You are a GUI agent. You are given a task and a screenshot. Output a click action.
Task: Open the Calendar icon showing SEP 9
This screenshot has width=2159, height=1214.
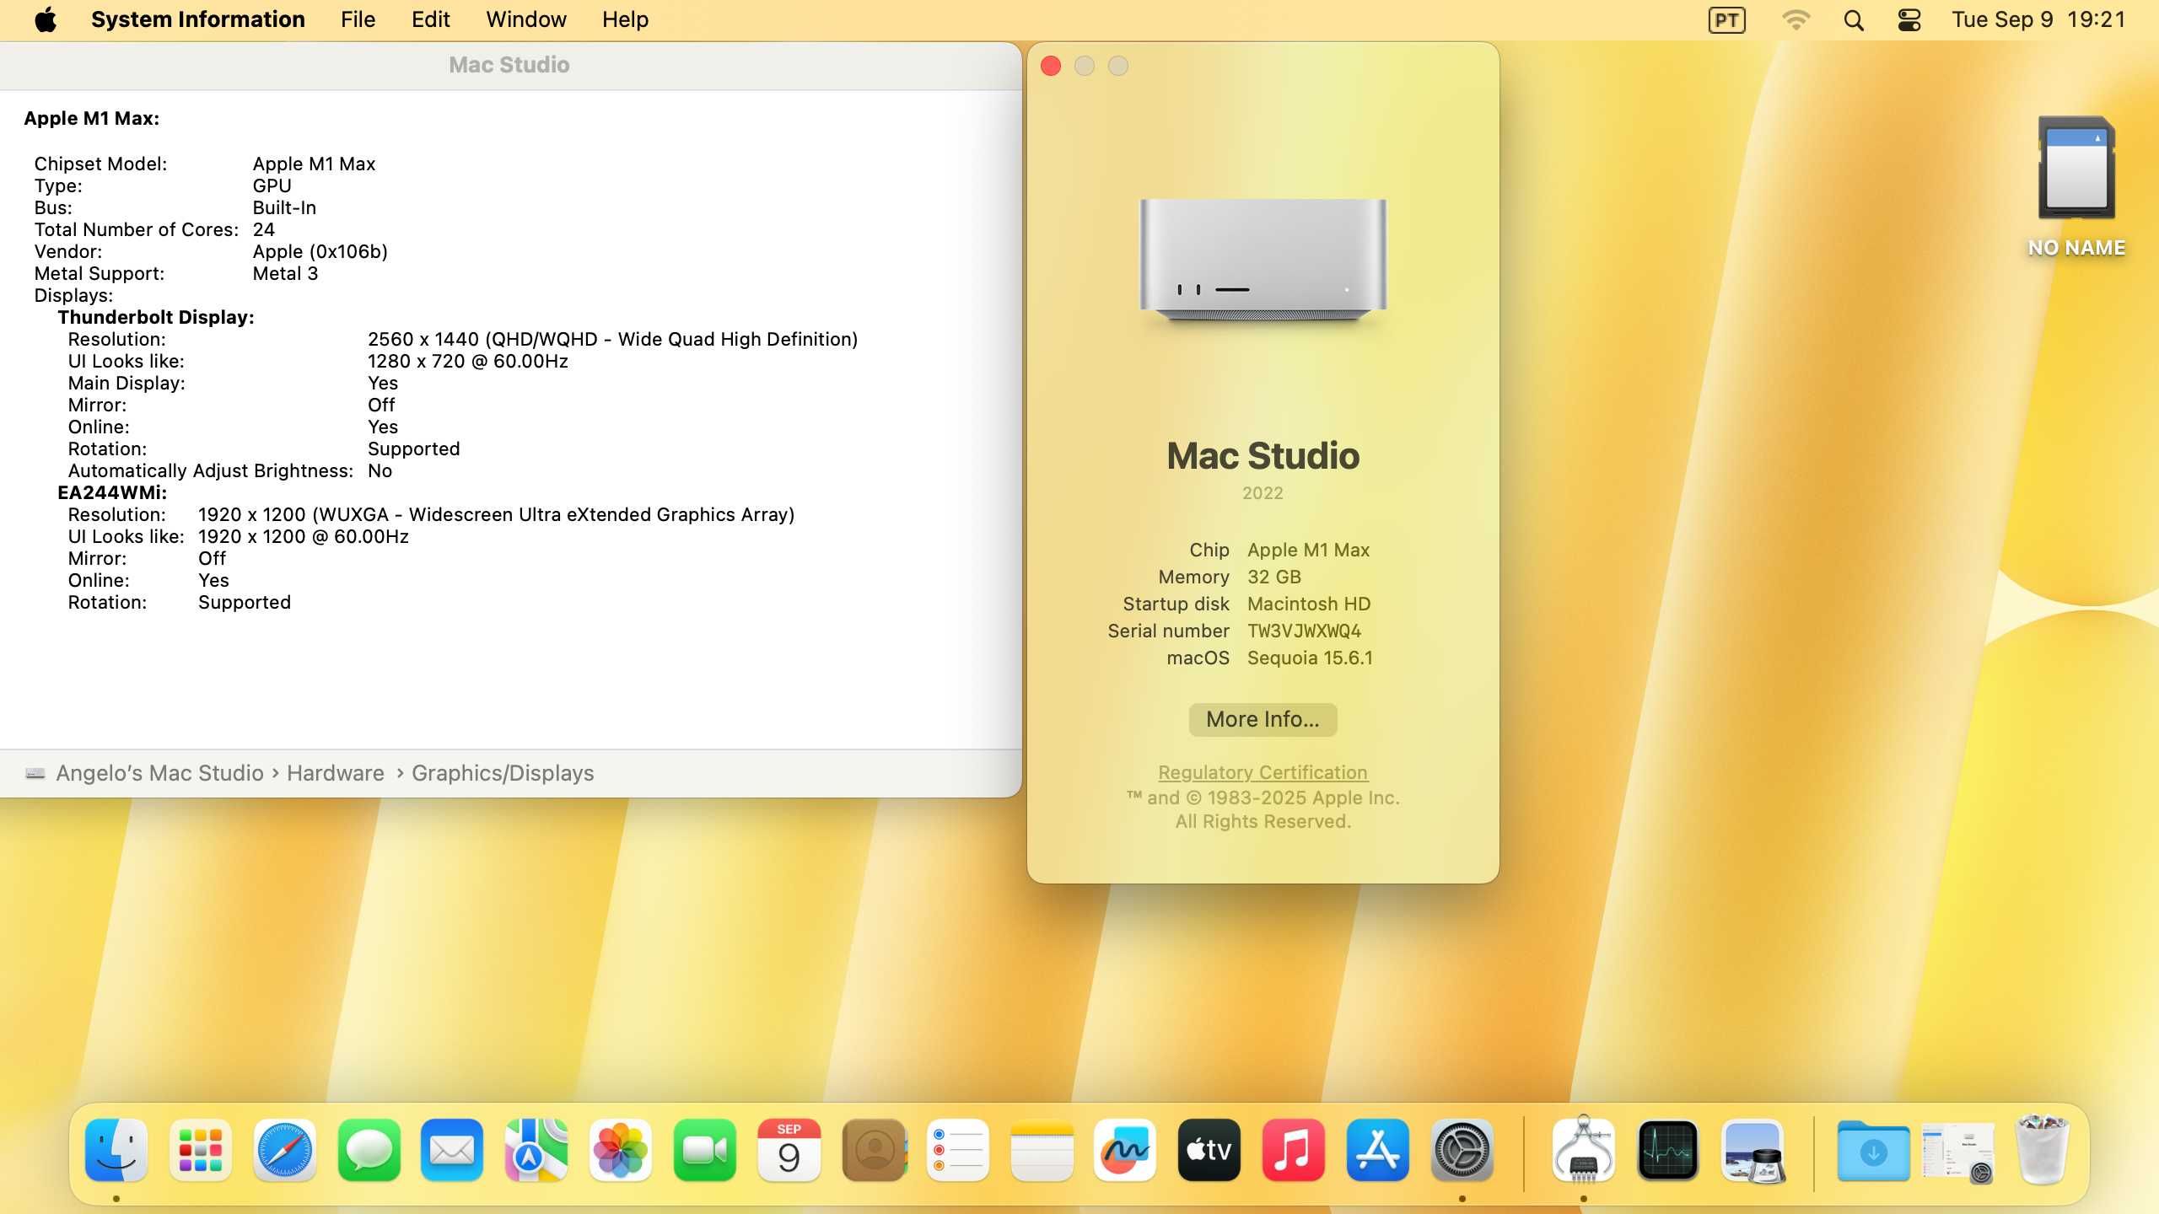[789, 1151]
